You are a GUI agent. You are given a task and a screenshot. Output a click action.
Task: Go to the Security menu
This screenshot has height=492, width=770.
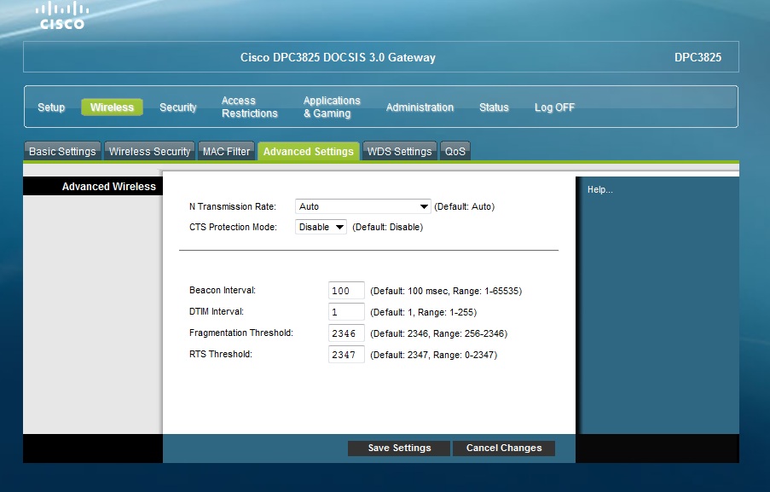coord(177,107)
